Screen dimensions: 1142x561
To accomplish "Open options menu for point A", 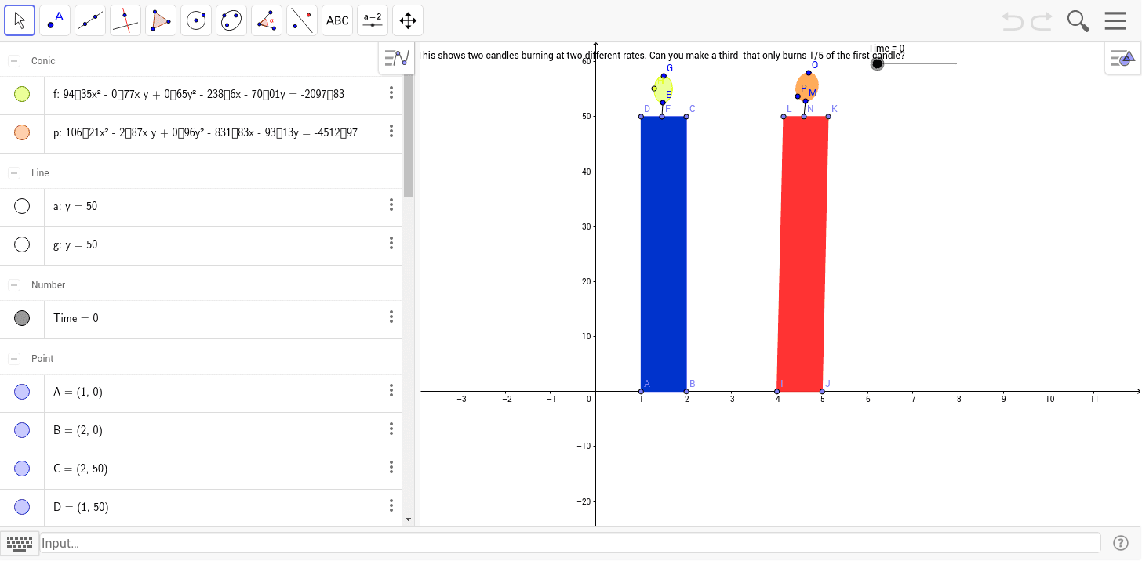I will [x=391, y=390].
